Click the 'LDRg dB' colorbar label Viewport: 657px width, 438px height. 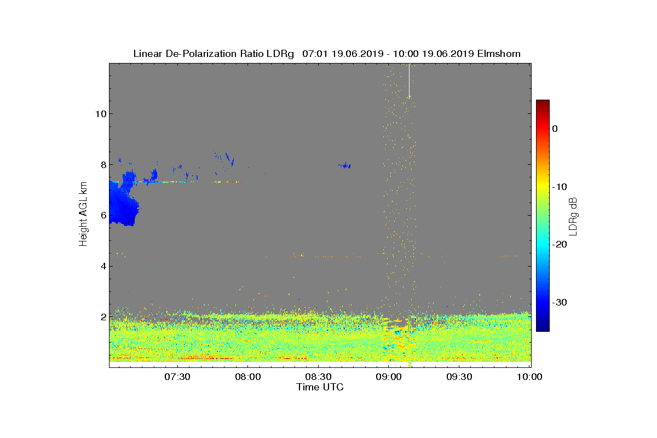pyautogui.click(x=573, y=216)
